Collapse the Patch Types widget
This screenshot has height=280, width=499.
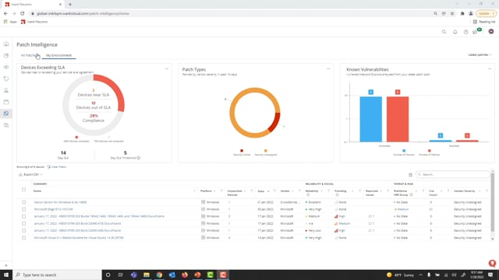click(328, 68)
